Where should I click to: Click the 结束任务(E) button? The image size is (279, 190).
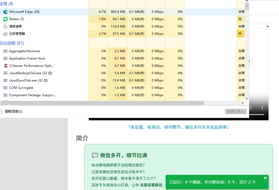pos(236,111)
